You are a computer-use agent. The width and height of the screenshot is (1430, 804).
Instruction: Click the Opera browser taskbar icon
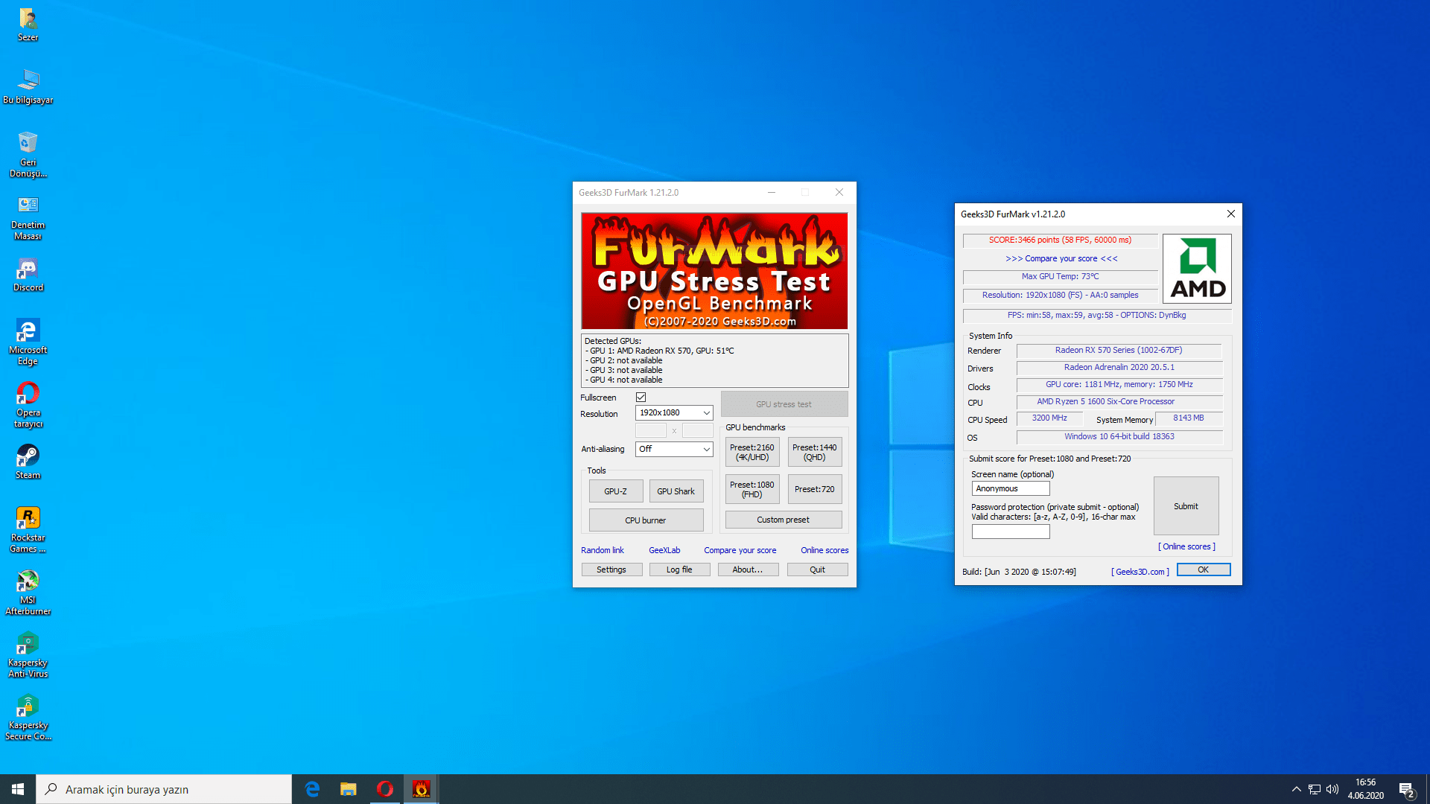[384, 789]
